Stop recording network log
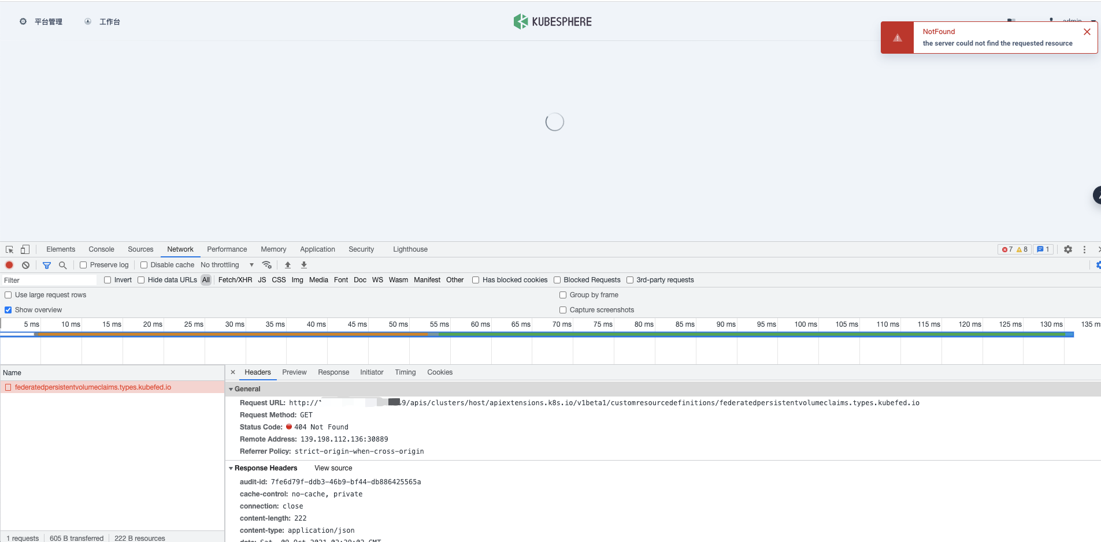The width and height of the screenshot is (1101, 542). point(9,265)
